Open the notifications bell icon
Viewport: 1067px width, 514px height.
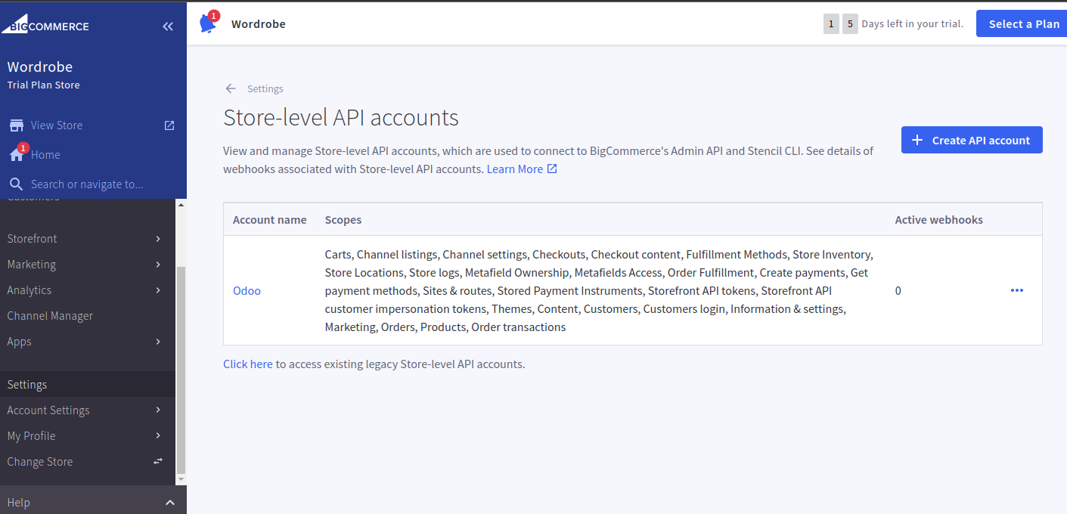point(207,23)
